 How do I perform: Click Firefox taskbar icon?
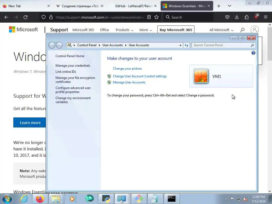pyautogui.click(x=40, y=199)
